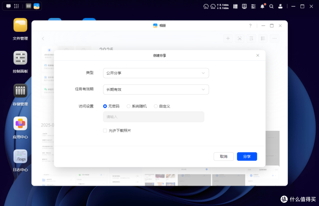The height and width of the screenshot is (206, 319).
Task: Open the 文件管理 desktop icon
Action: (20, 25)
